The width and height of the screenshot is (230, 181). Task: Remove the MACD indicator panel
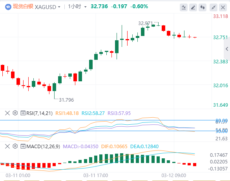click(7, 146)
